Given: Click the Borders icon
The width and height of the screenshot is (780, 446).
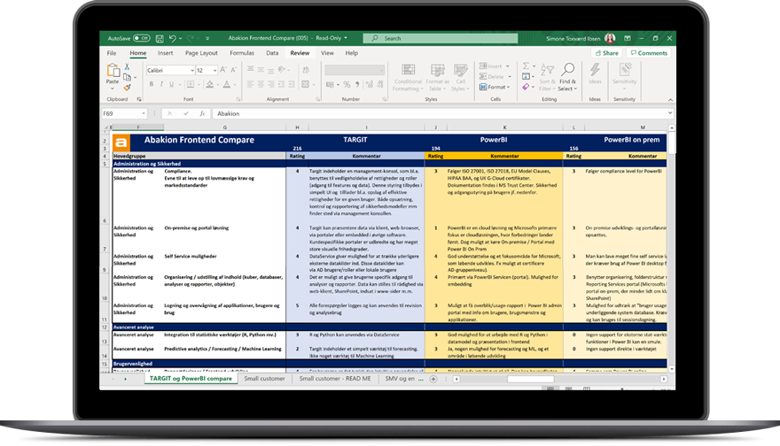Looking at the screenshot, I should point(190,84).
